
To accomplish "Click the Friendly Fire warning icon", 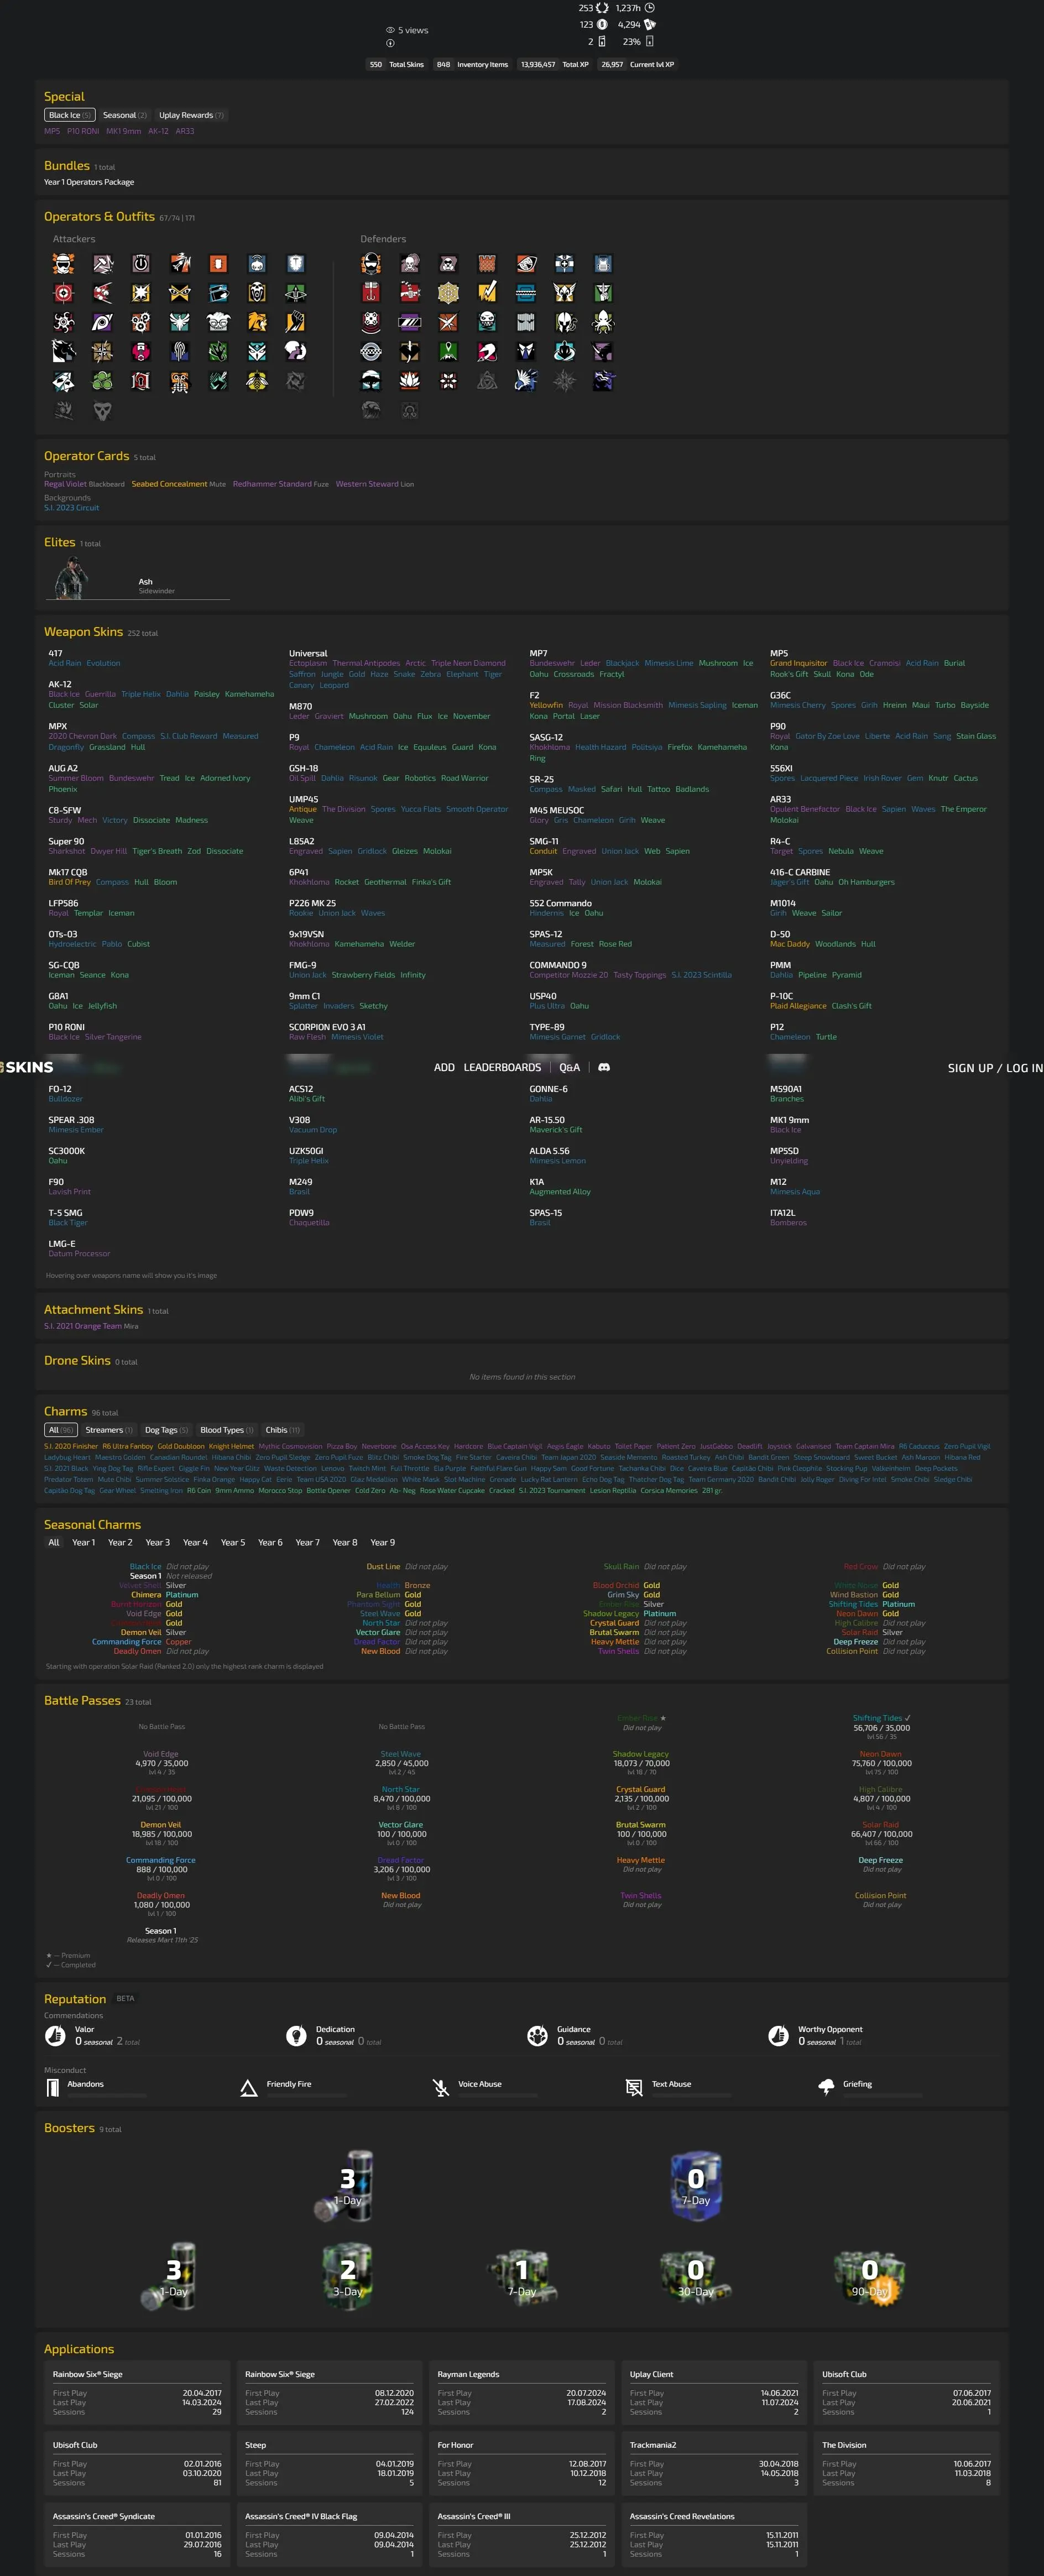I will pyautogui.click(x=249, y=2087).
